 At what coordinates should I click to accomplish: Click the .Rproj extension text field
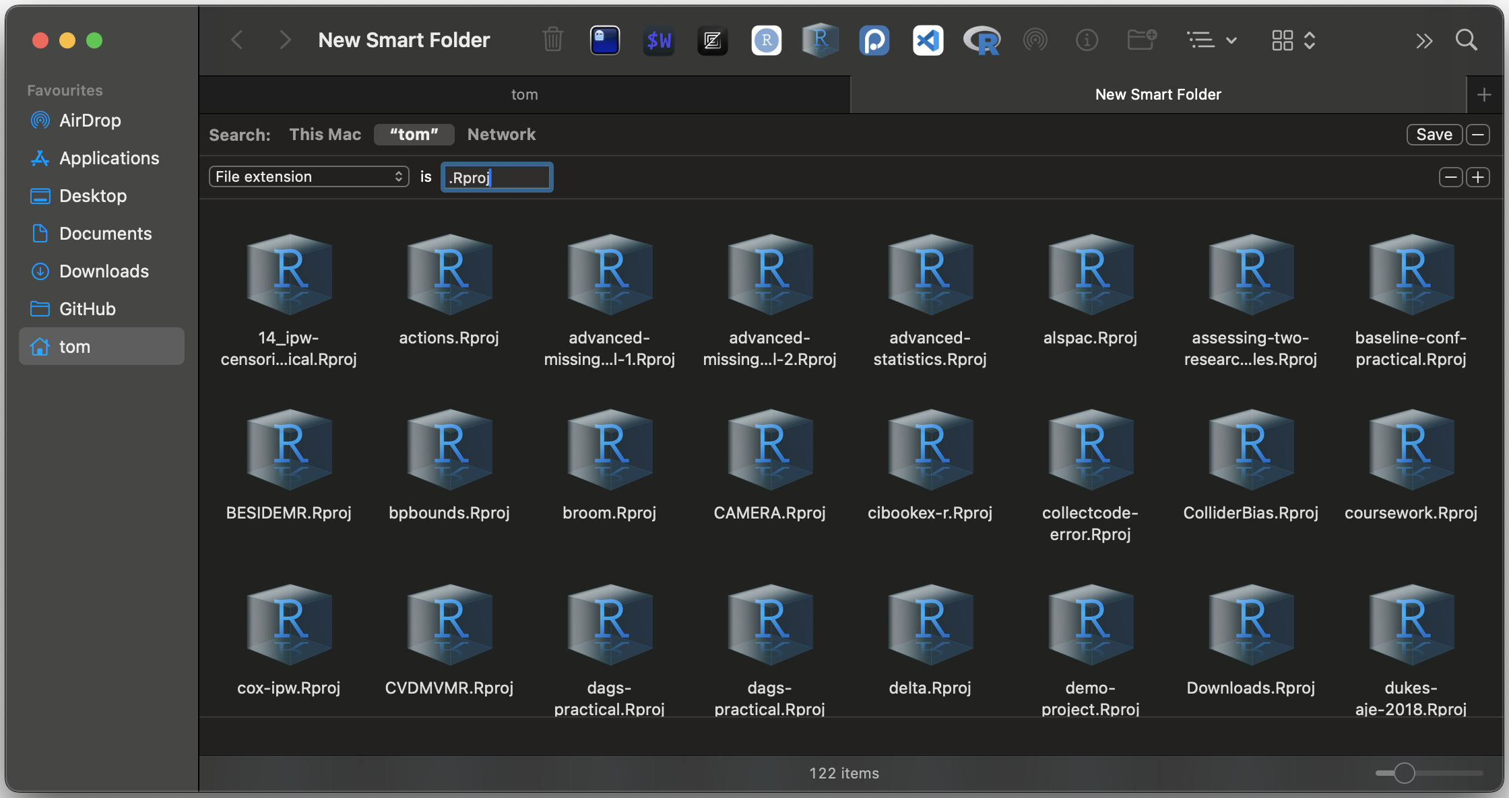tap(497, 177)
